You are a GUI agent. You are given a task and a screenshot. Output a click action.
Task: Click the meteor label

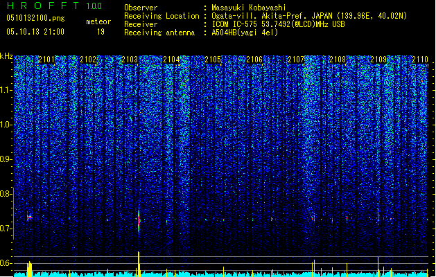(x=98, y=21)
